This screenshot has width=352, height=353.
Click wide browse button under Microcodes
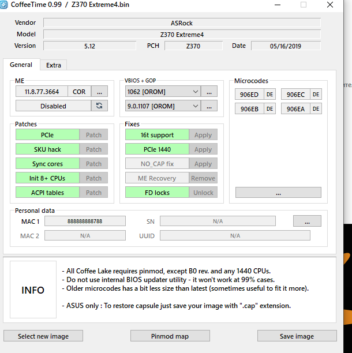coord(278,193)
